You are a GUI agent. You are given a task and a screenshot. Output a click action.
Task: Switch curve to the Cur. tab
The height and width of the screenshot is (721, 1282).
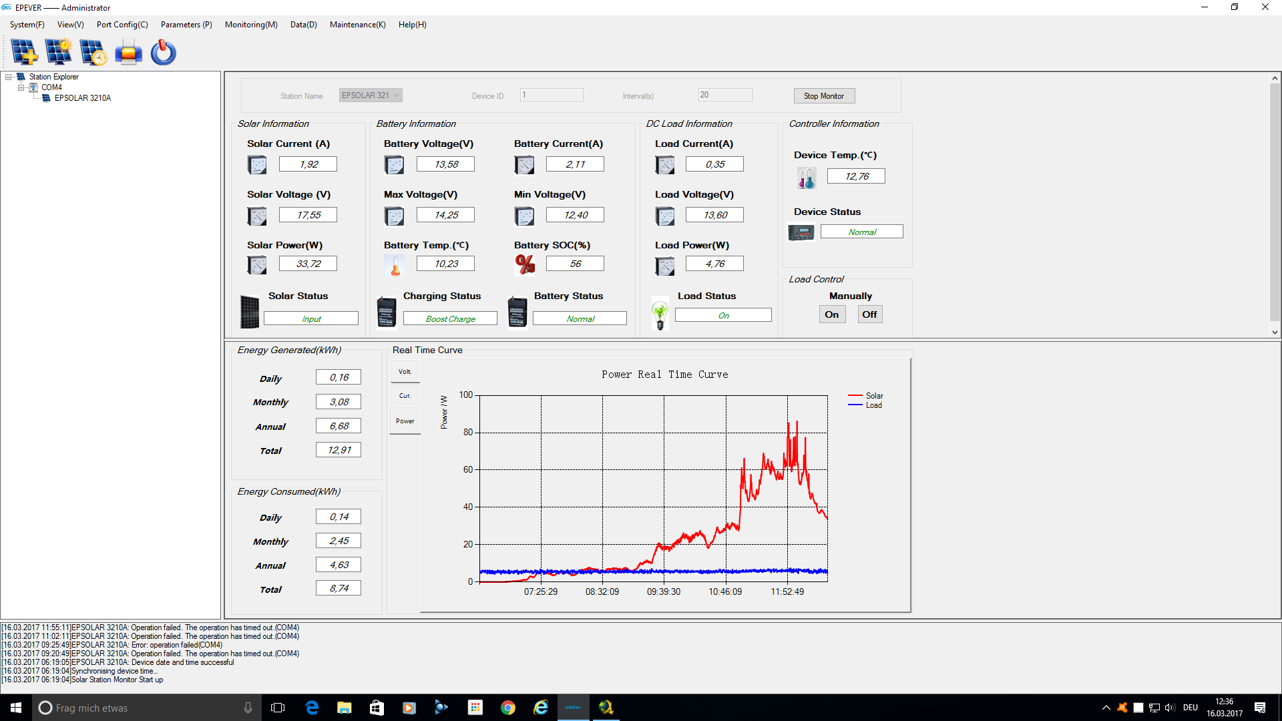(x=405, y=396)
